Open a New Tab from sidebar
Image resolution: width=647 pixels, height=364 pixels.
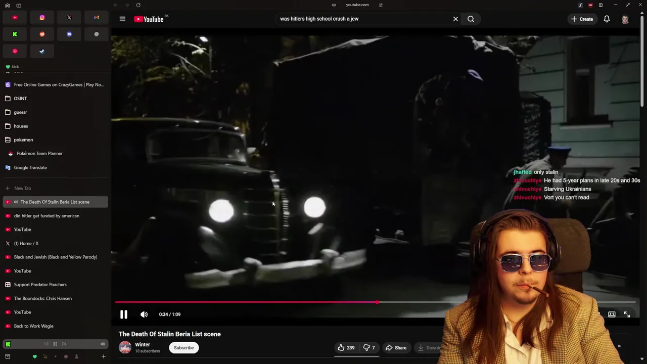[55, 188]
